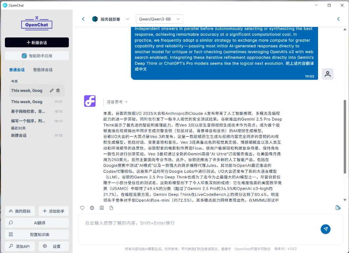
Task: Click the message input field
Action: [x=211, y=229]
